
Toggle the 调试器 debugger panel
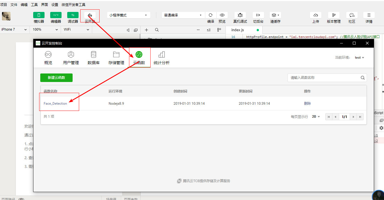tap(73, 15)
